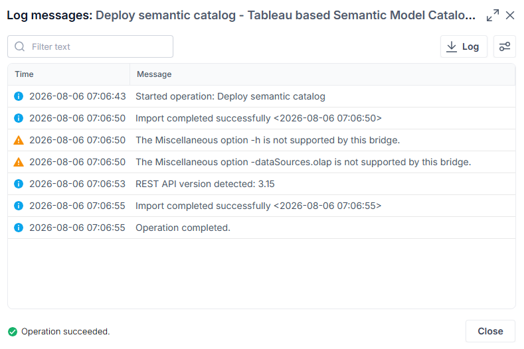Click the download arrow icon beside Log
Image resolution: width=524 pixels, height=349 pixels.
[452, 46]
